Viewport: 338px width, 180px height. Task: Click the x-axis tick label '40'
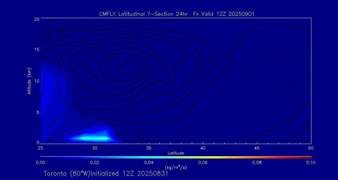tap(202, 148)
